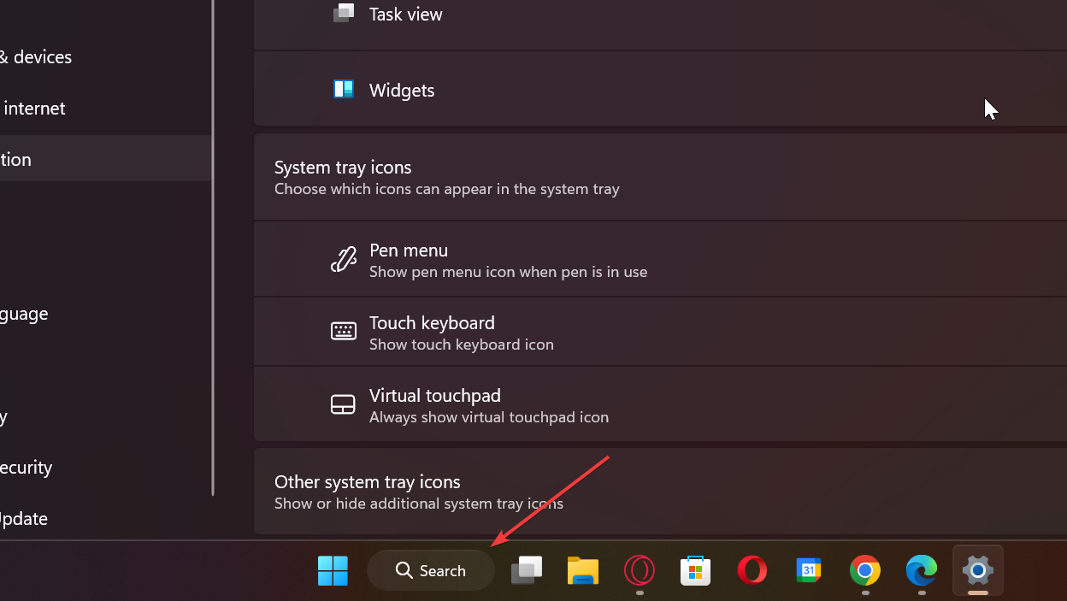Image resolution: width=1067 pixels, height=601 pixels.
Task: Select the Touch keyboard row
Action: click(660, 332)
